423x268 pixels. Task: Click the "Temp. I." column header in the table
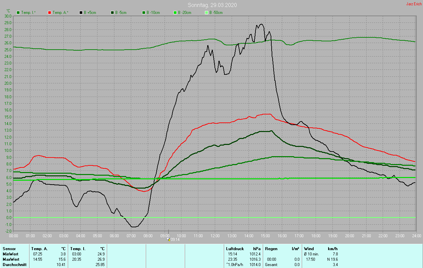click(78, 249)
